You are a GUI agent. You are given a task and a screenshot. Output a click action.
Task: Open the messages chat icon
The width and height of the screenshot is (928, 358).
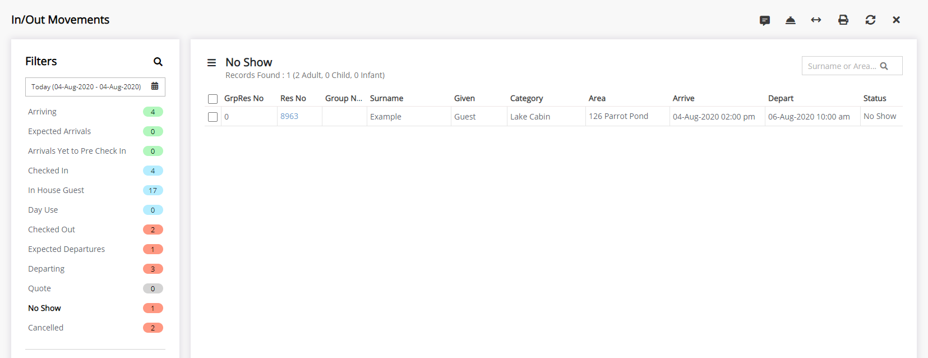click(765, 20)
